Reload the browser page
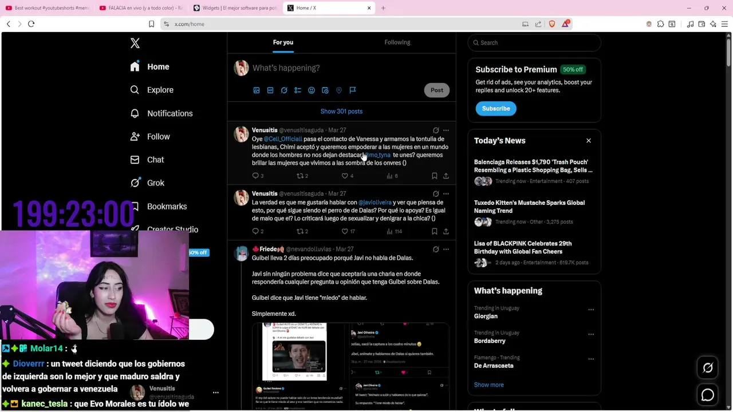 [x=31, y=24]
